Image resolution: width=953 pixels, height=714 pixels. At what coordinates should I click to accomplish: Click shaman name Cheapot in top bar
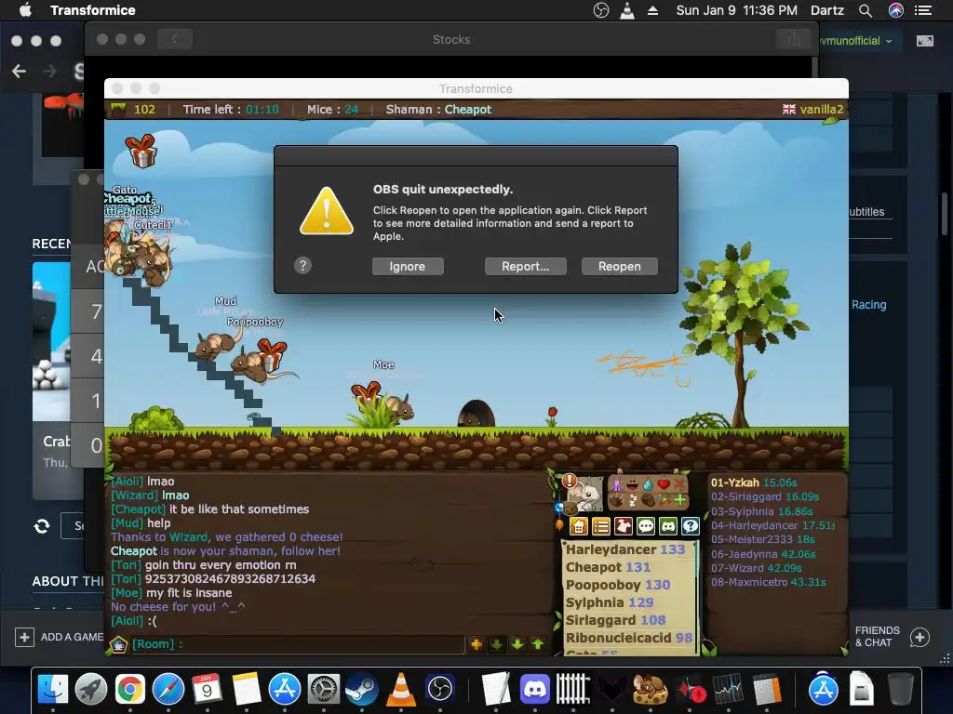(467, 110)
